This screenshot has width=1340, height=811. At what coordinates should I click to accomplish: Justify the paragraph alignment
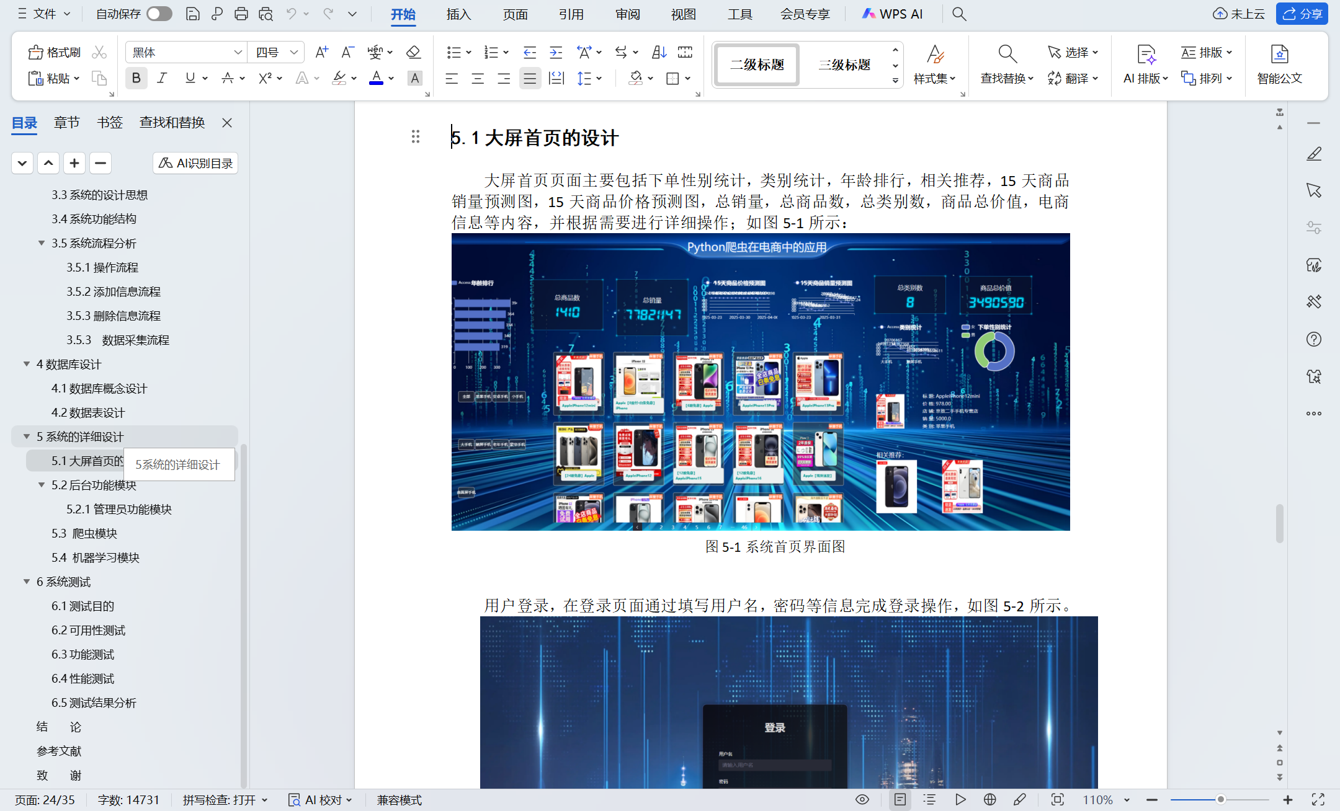pos(530,78)
